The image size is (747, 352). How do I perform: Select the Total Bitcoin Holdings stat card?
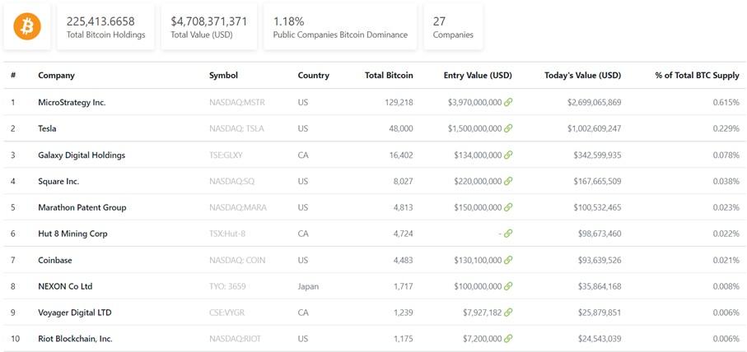pos(105,27)
